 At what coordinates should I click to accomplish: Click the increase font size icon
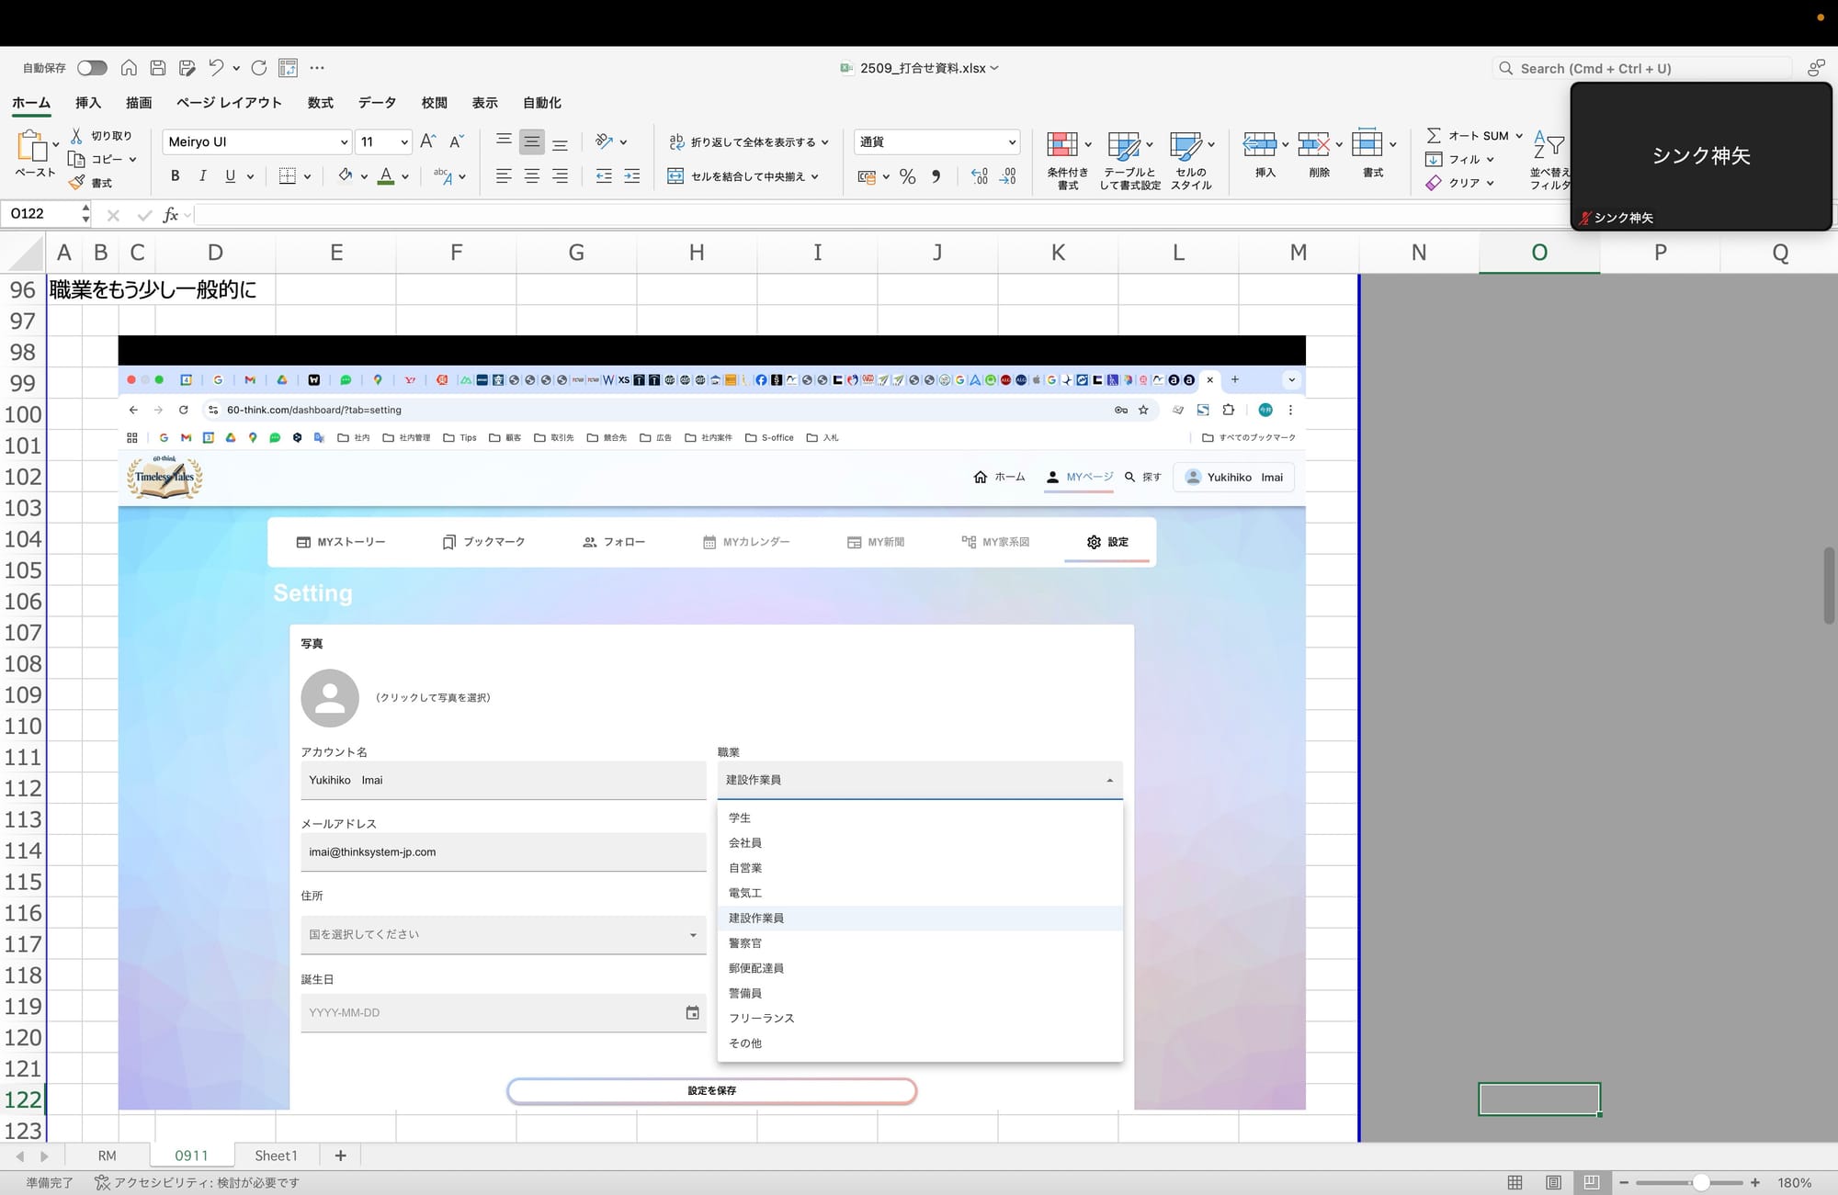tap(427, 141)
